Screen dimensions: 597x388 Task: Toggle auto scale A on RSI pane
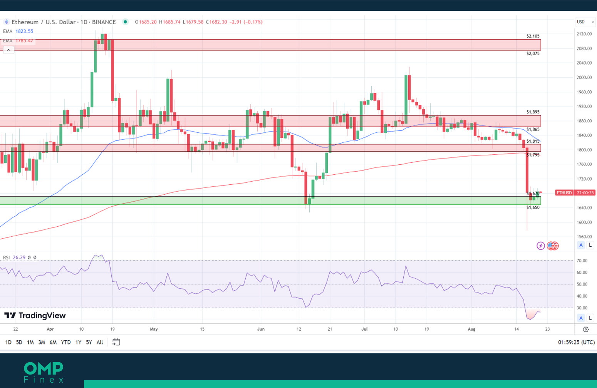coord(581,318)
